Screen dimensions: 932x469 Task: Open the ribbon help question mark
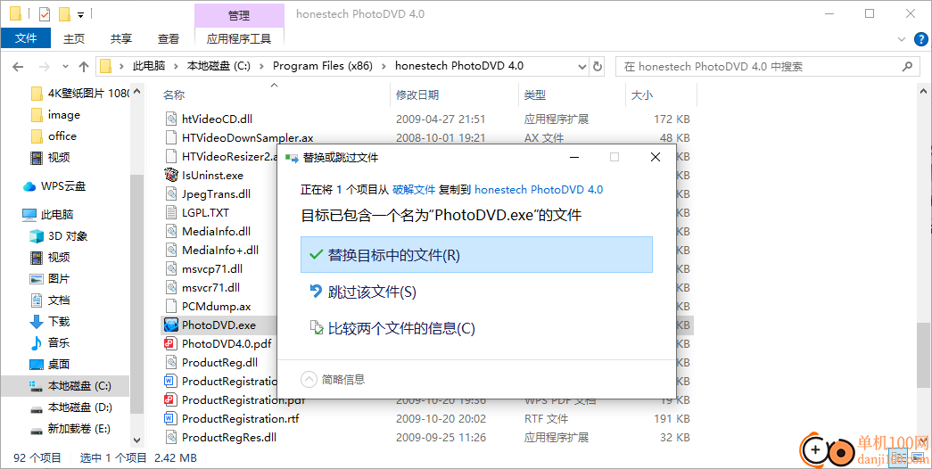click(920, 39)
